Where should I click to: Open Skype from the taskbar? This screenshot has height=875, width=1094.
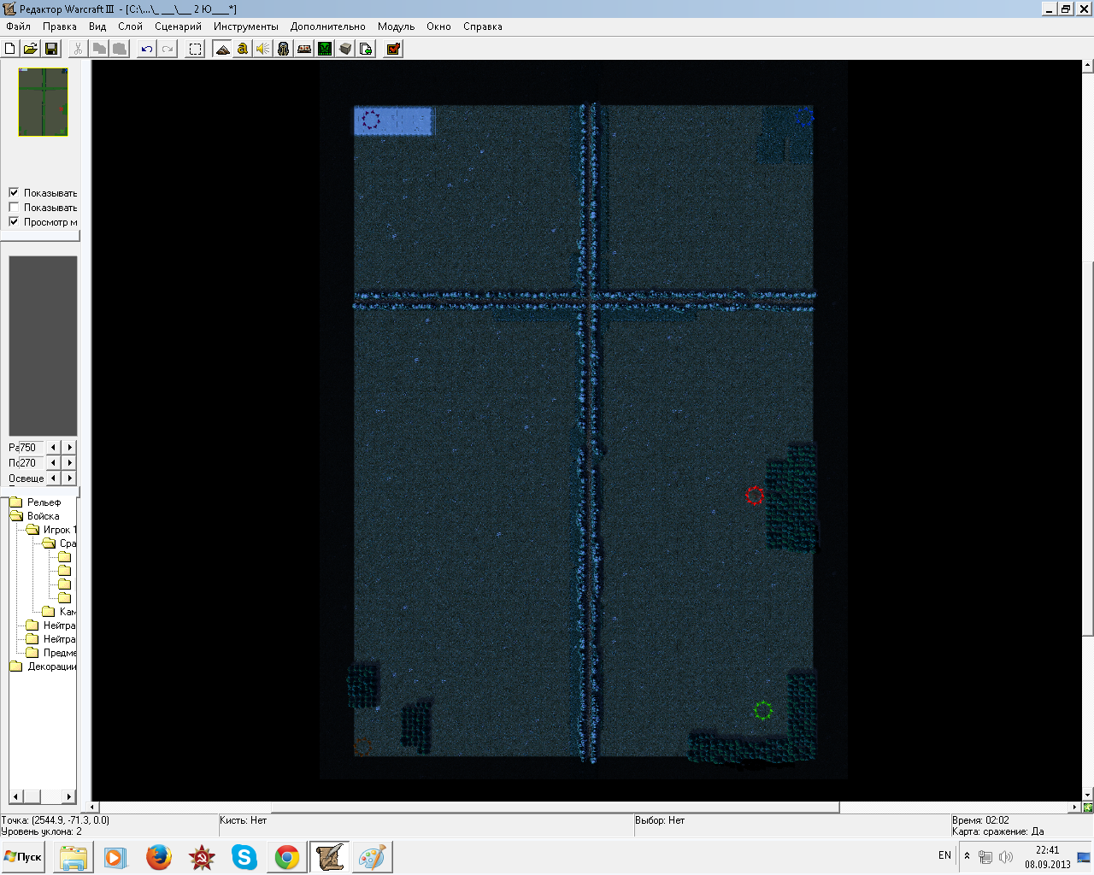click(x=244, y=857)
